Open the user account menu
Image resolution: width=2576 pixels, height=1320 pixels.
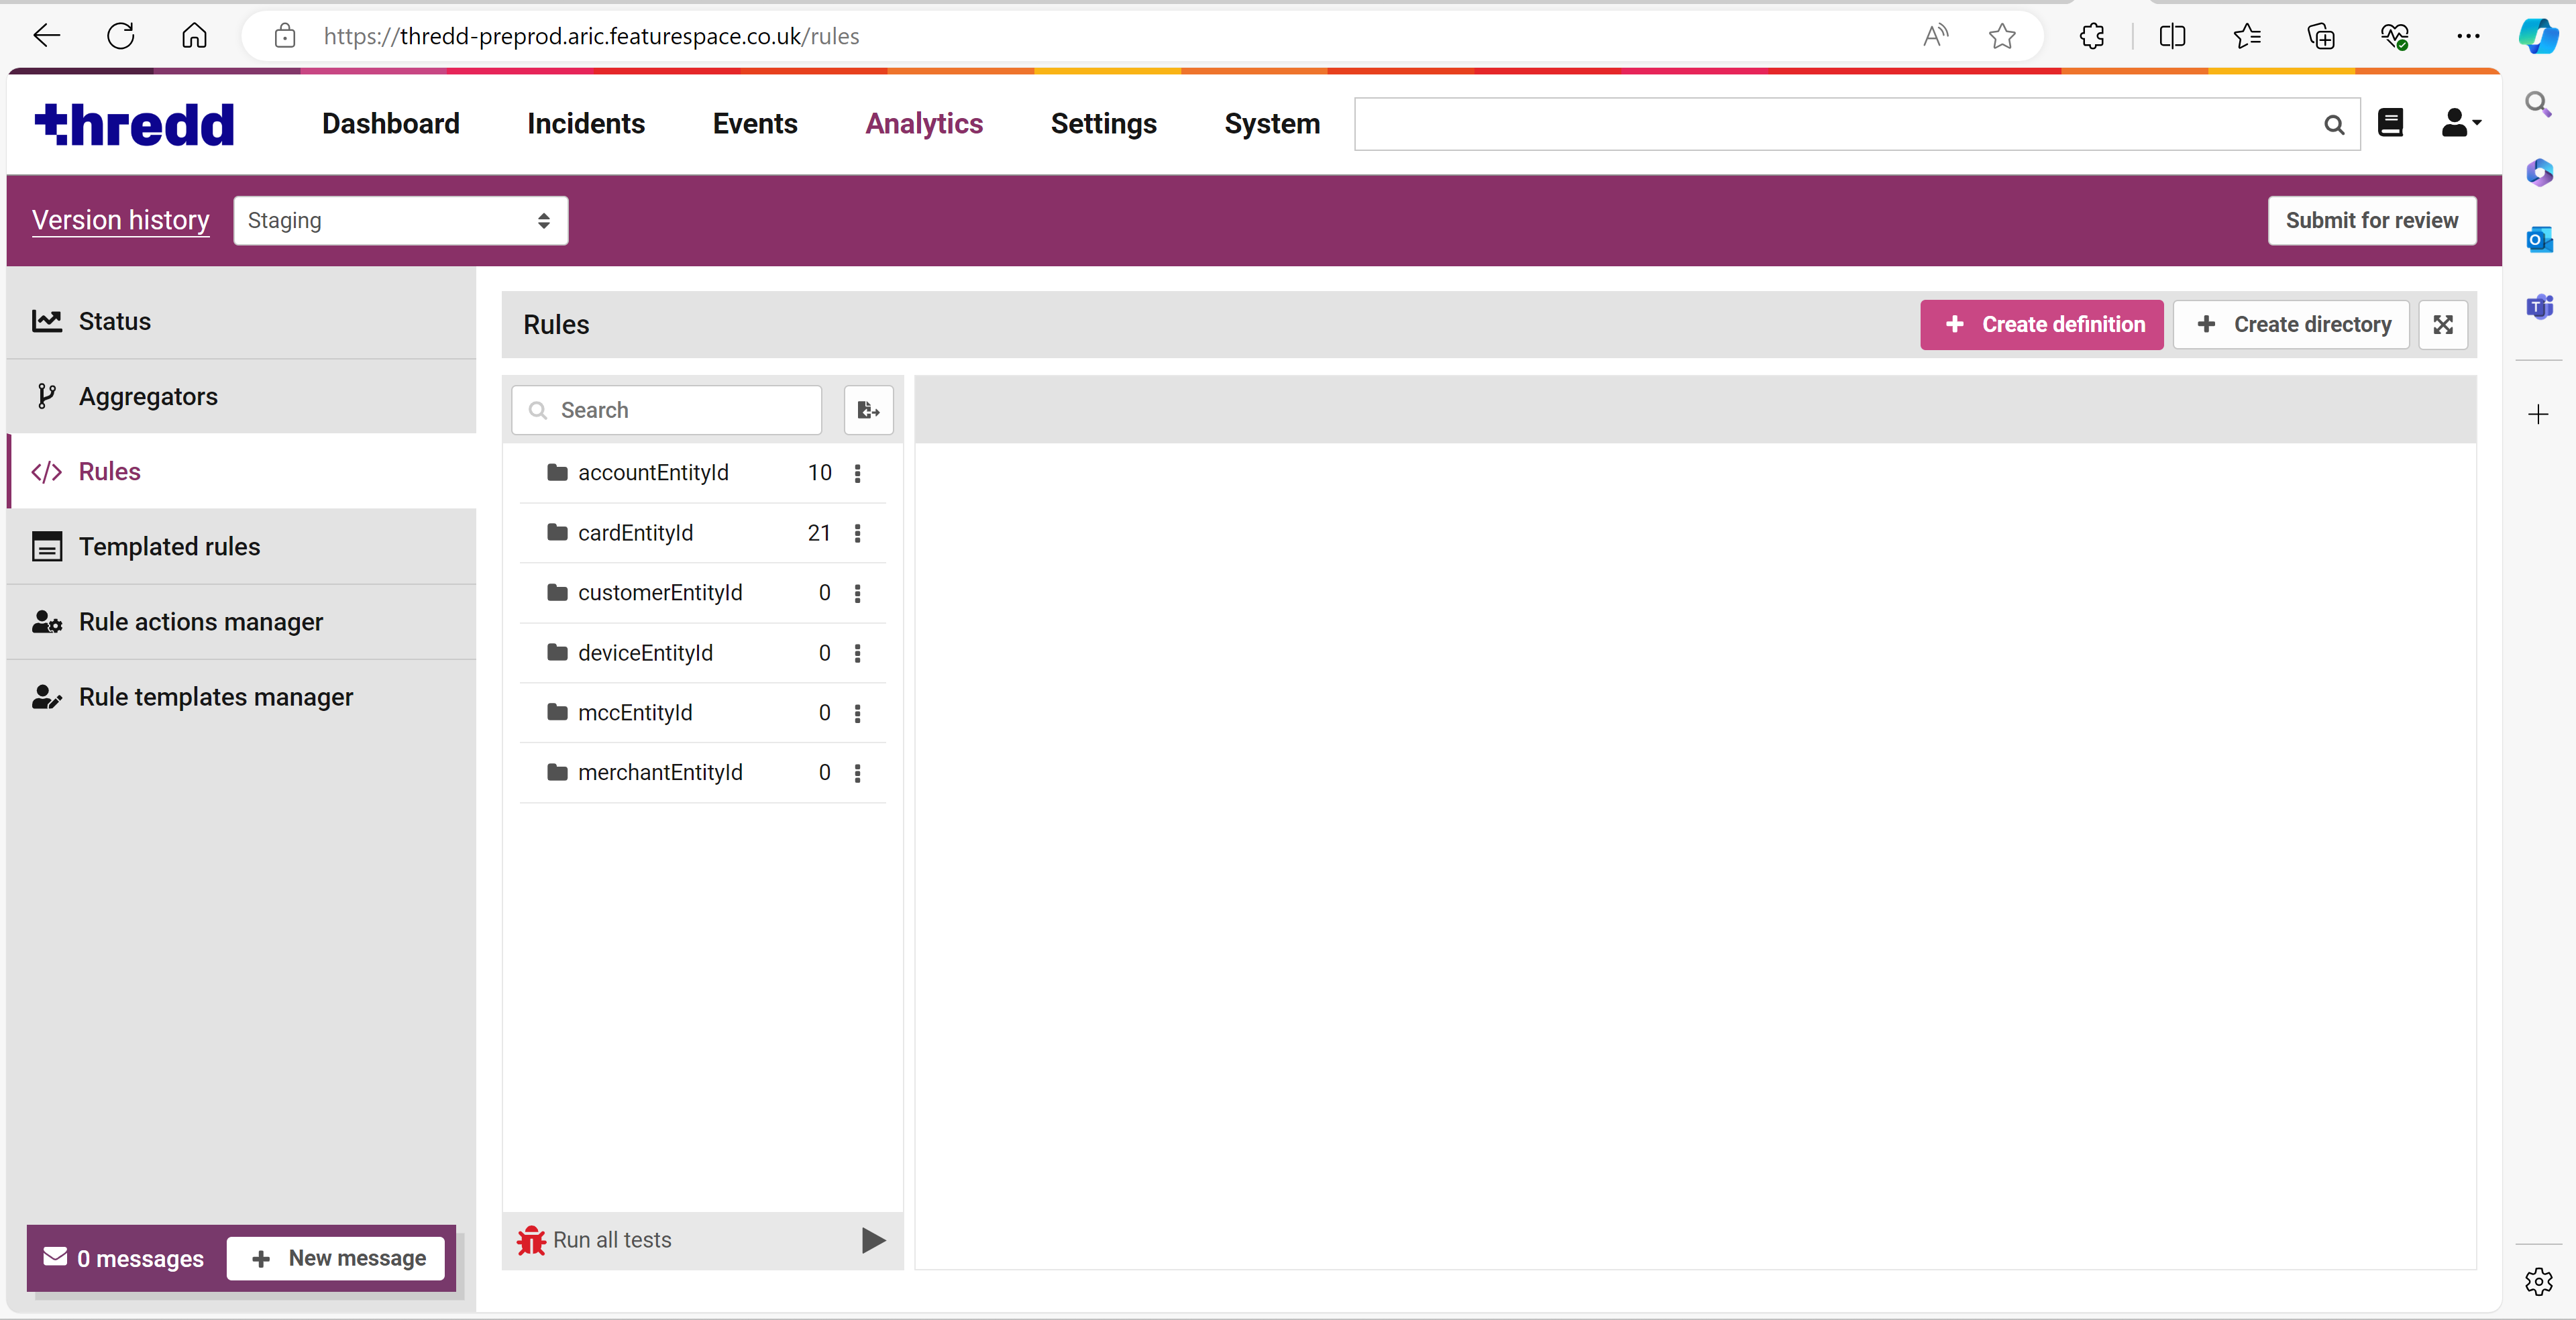(x=2460, y=123)
